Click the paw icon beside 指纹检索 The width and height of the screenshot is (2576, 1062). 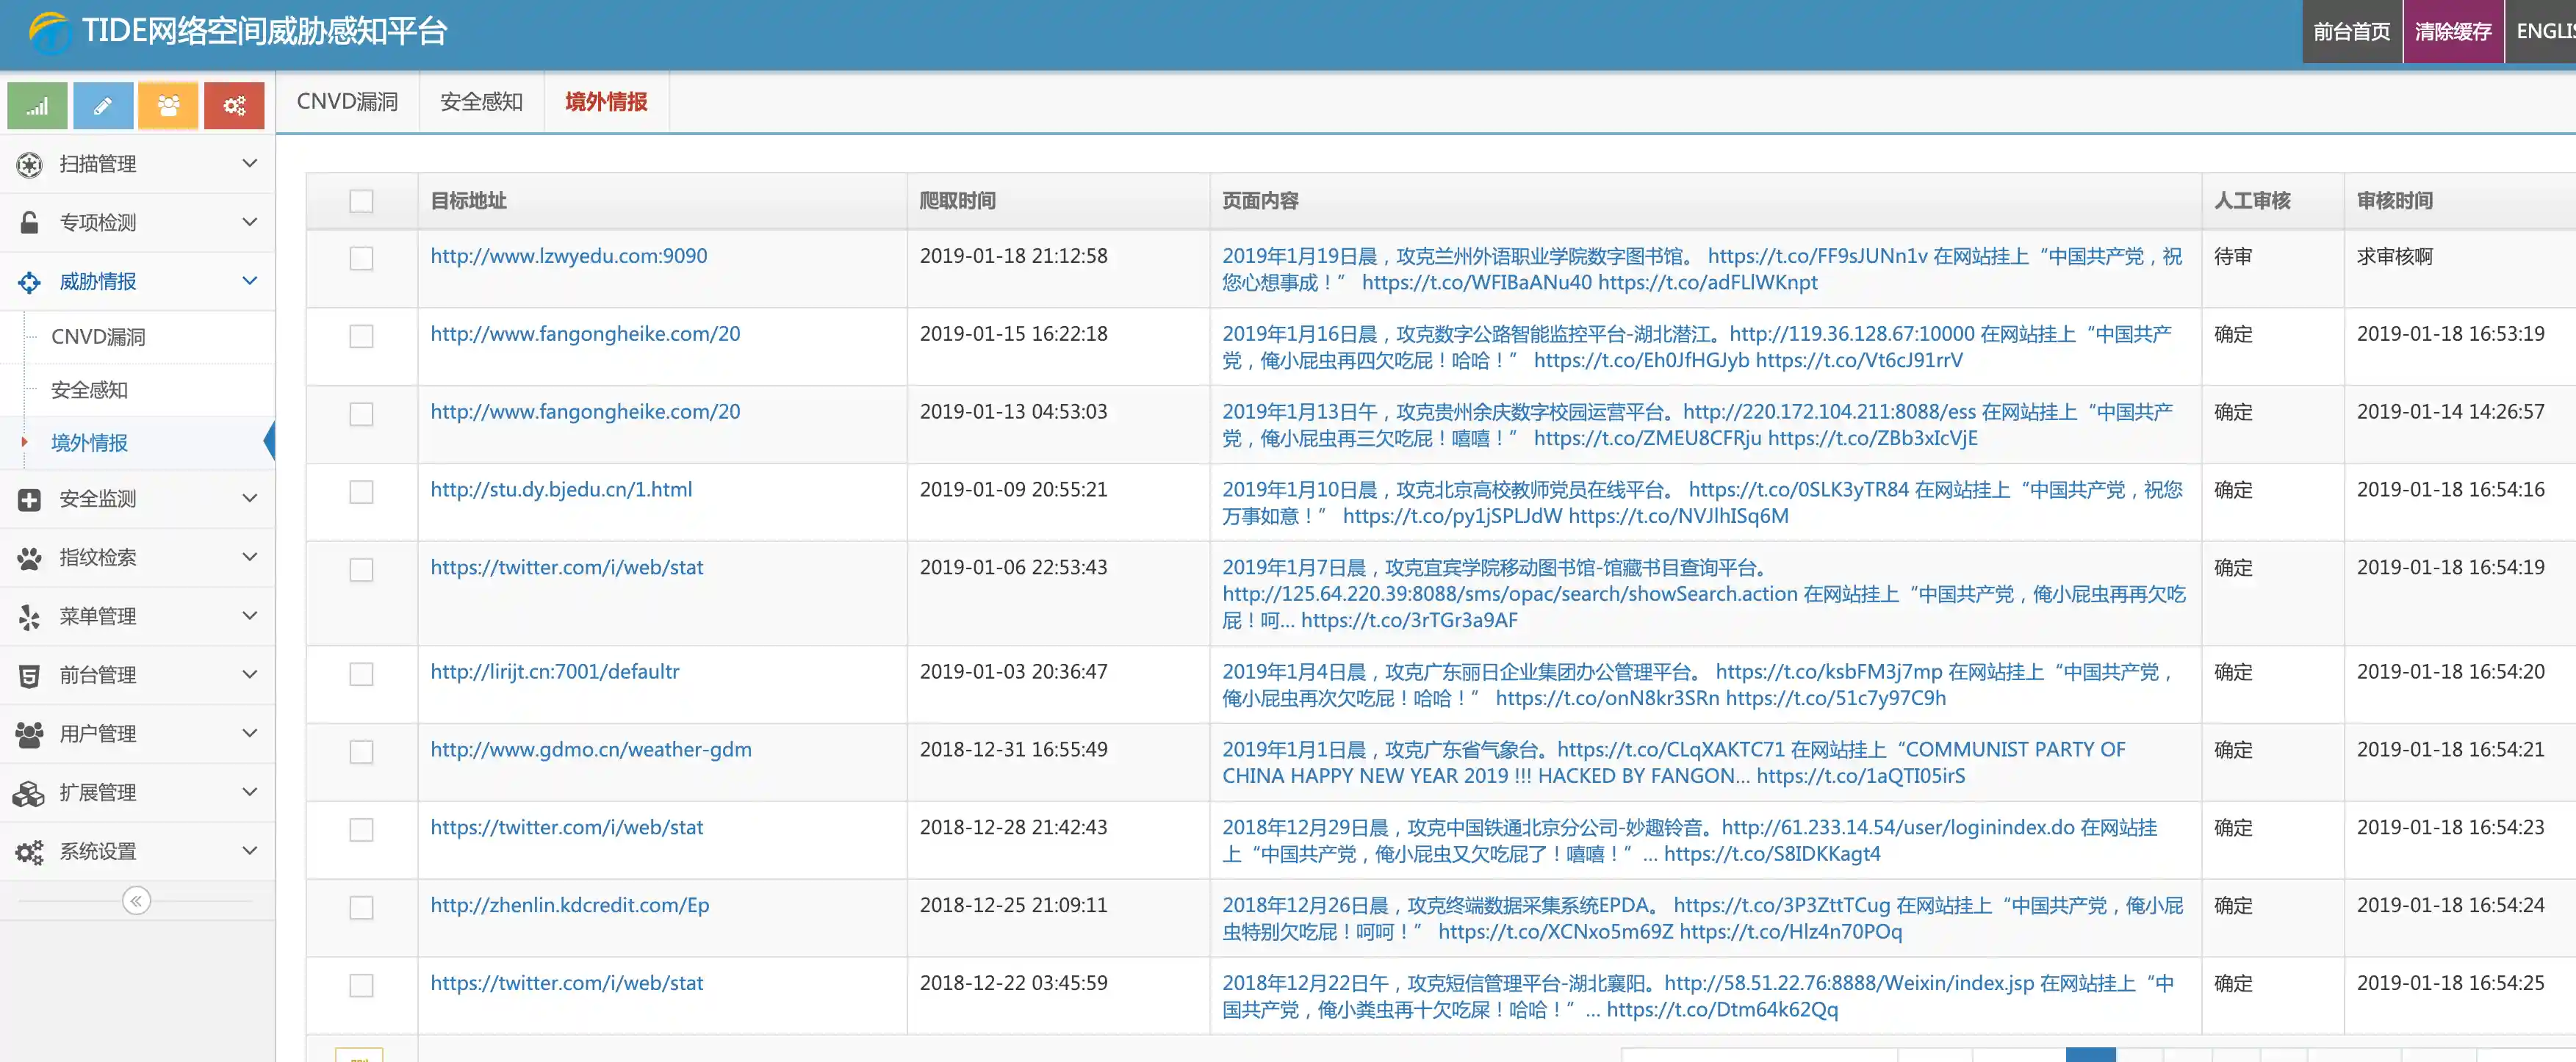pyautogui.click(x=29, y=558)
